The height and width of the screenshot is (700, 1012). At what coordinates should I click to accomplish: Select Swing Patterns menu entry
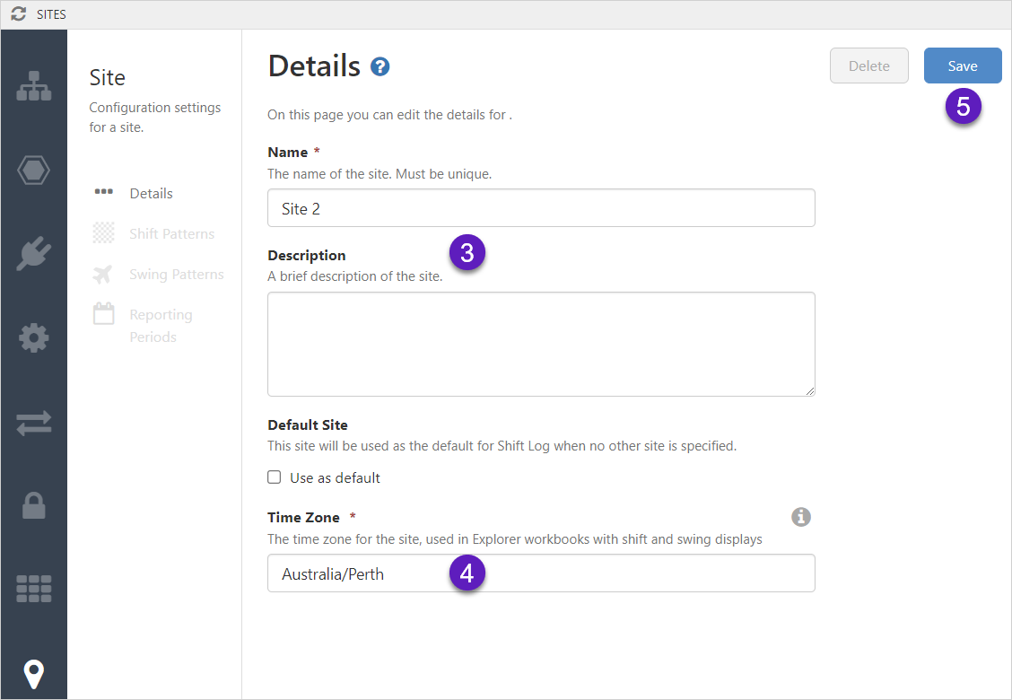pyautogui.click(x=176, y=274)
